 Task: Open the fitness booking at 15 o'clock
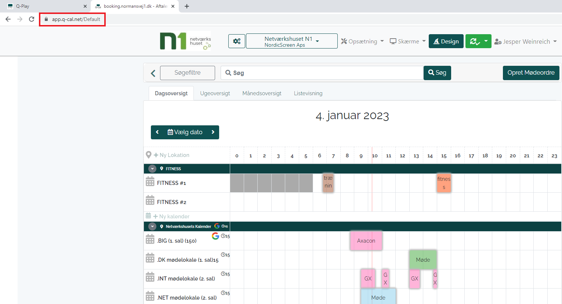[x=444, y=183]
